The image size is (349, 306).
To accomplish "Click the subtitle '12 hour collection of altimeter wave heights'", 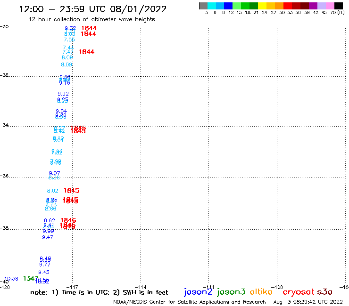I will [x=91, y=19].
